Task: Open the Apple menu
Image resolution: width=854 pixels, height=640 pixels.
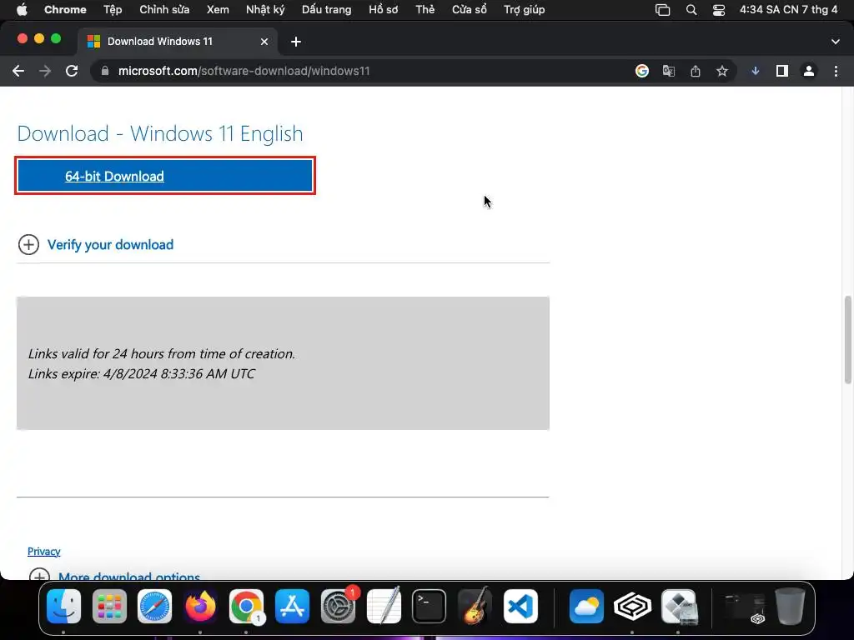Action: tap(22, 9)
